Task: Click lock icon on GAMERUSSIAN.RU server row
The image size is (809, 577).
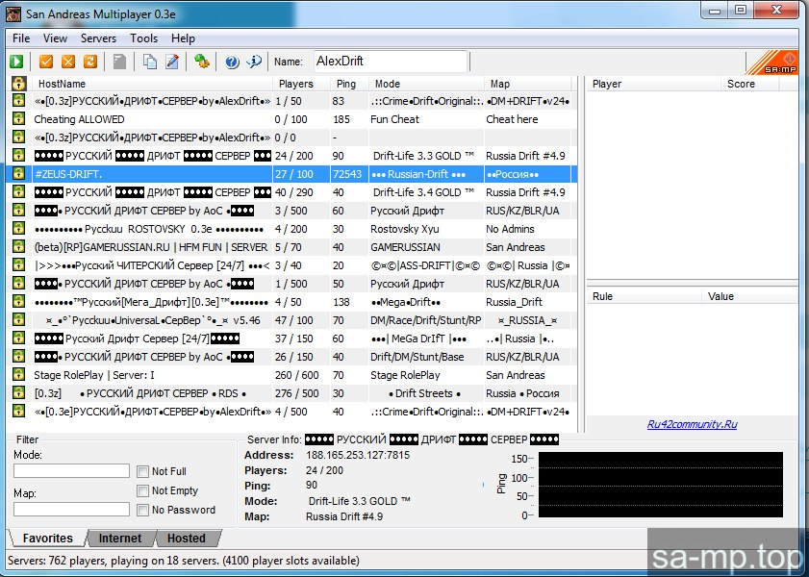Action: click(19, 247)
